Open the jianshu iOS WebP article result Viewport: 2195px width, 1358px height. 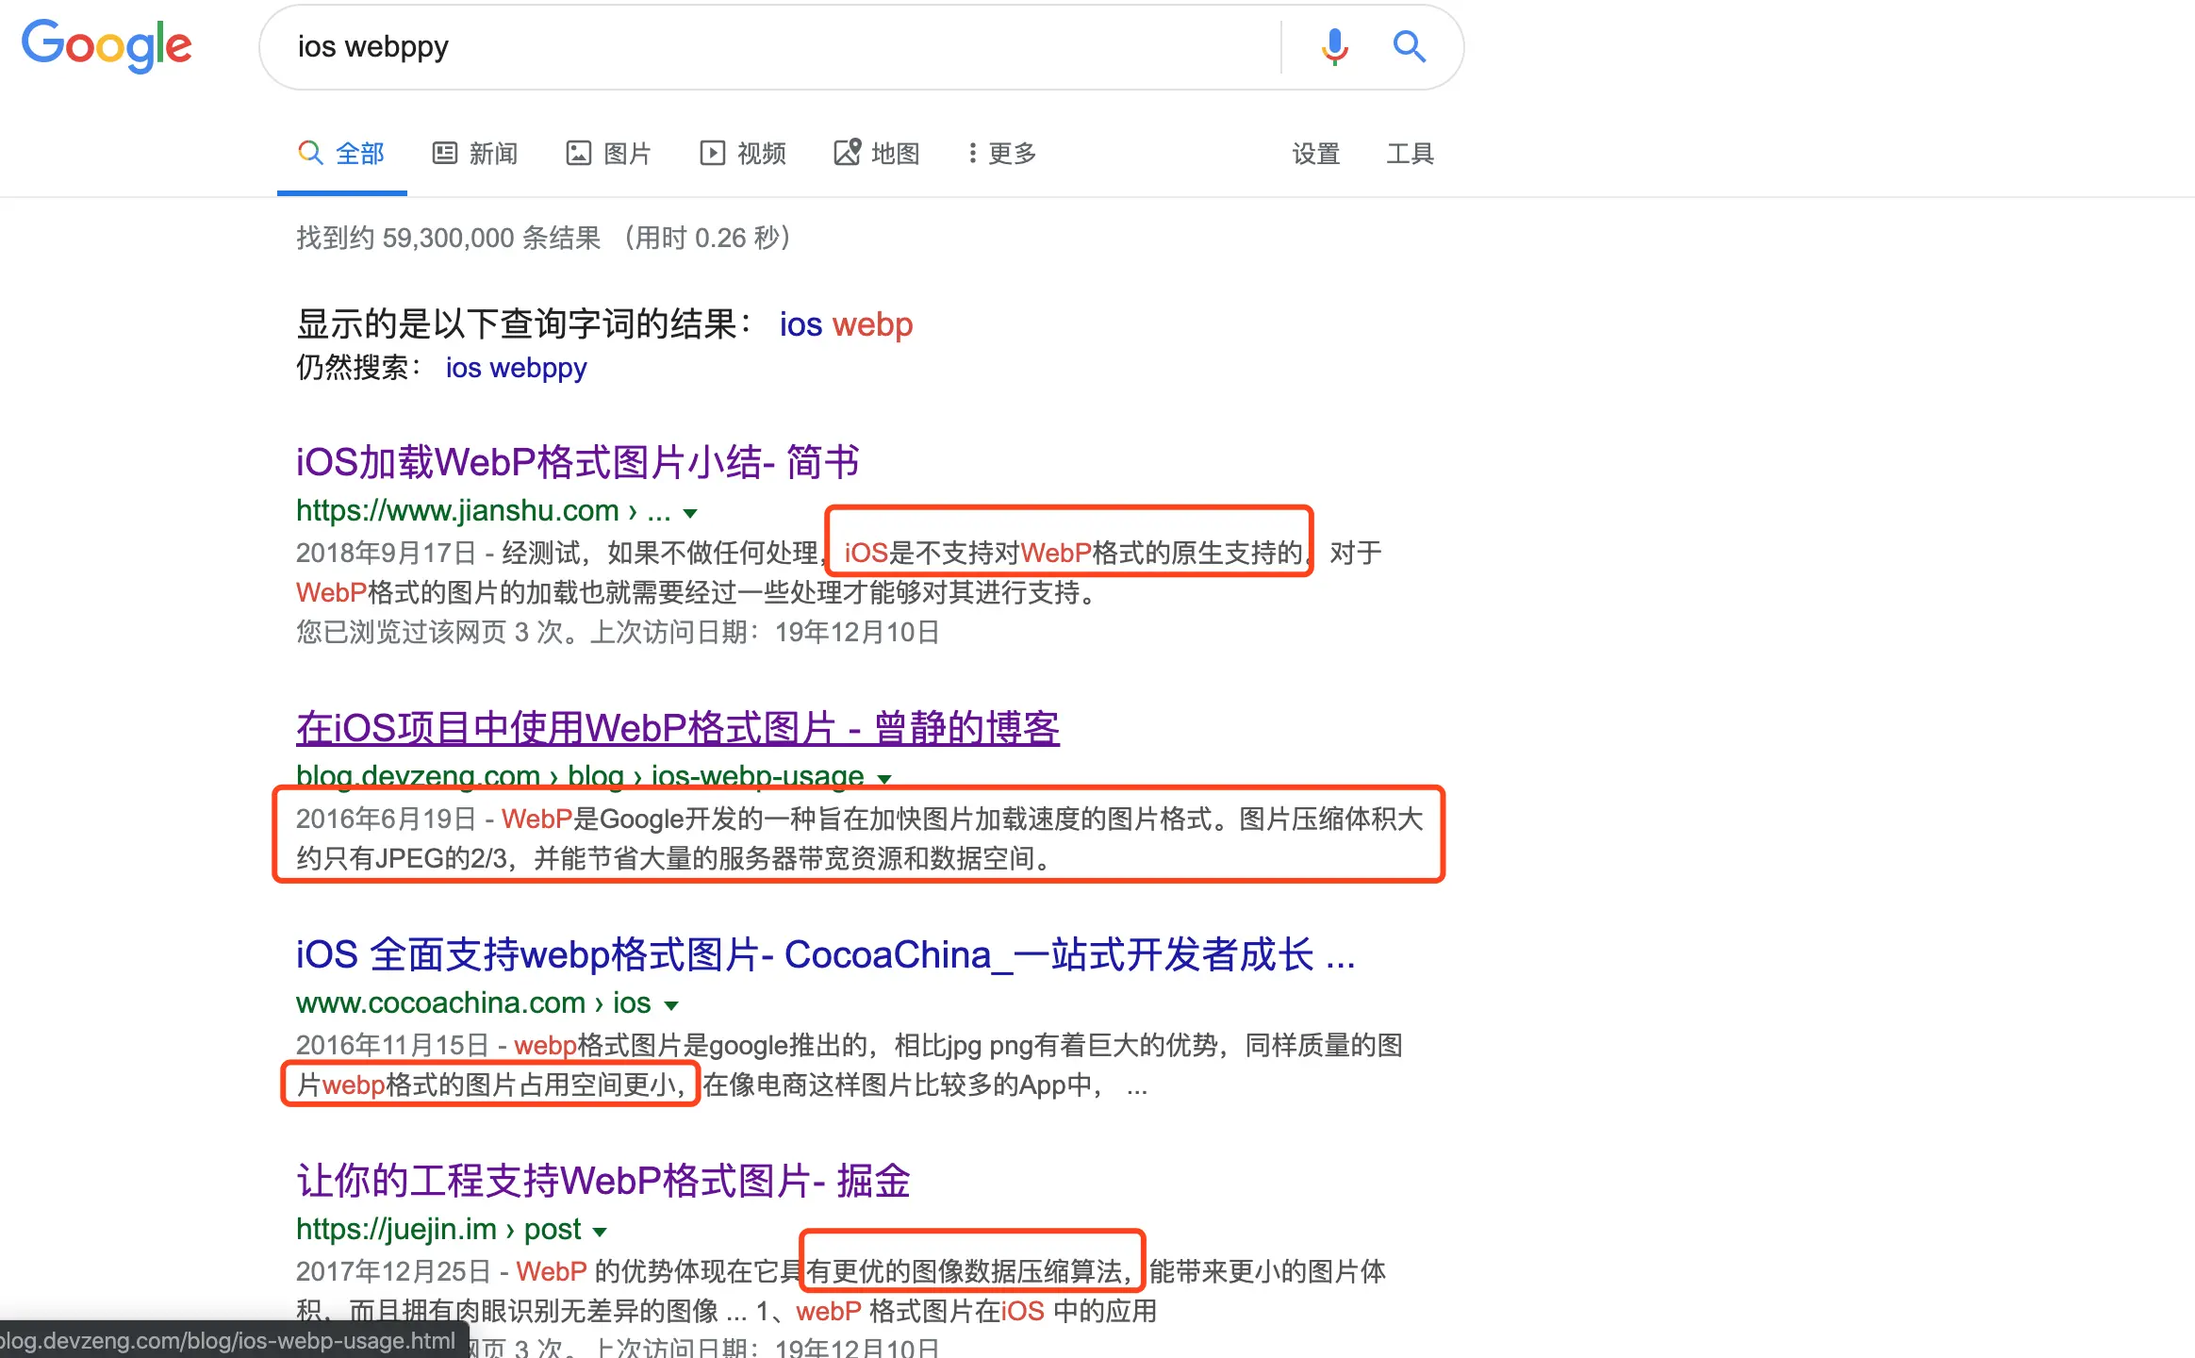coord(577,463)
